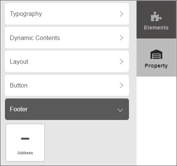Expand the Typography section
The height and width of the screenshot is (166, 177).
67,14
